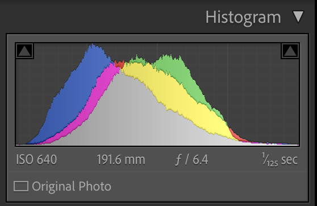The width and height of the screenshot is (317, 206).
Task: Click the ISO 640 readout
Action: [36, 159]
